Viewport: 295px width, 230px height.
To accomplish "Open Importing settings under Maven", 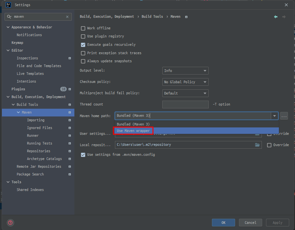I will pos(36,120).
